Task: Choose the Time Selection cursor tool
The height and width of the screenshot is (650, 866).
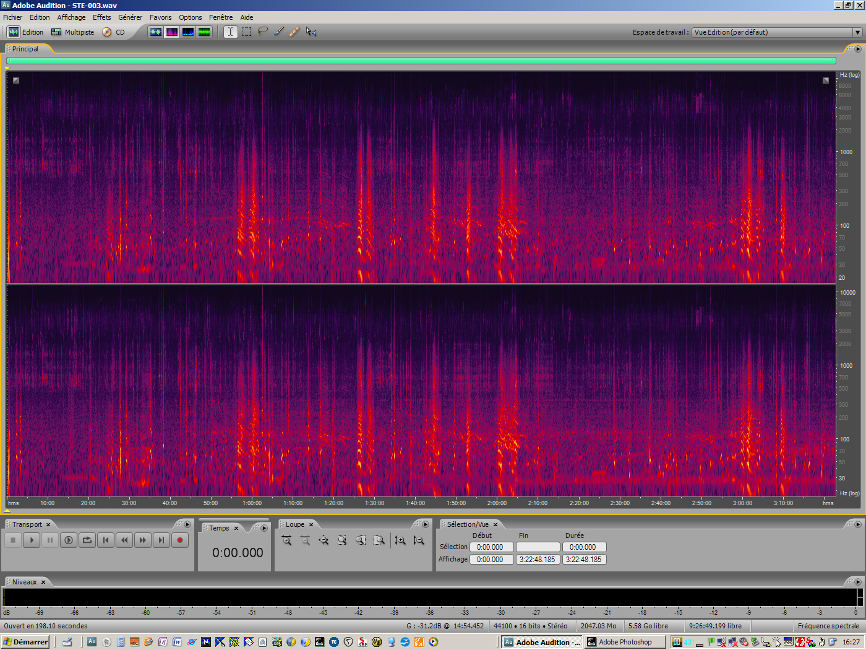Action: click(231, 32)
